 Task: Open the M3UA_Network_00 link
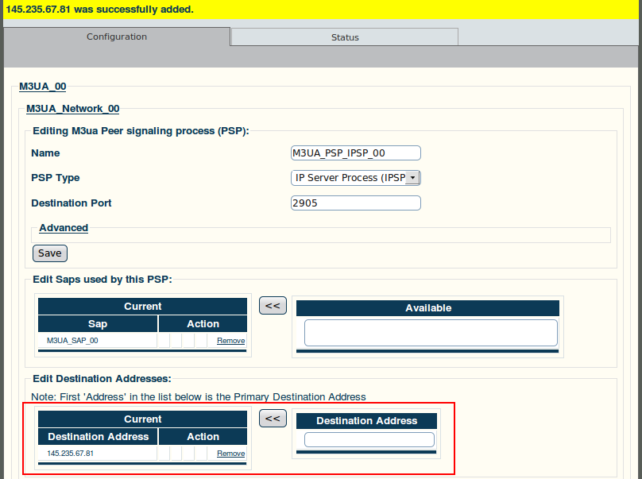[x=73, y=109]
